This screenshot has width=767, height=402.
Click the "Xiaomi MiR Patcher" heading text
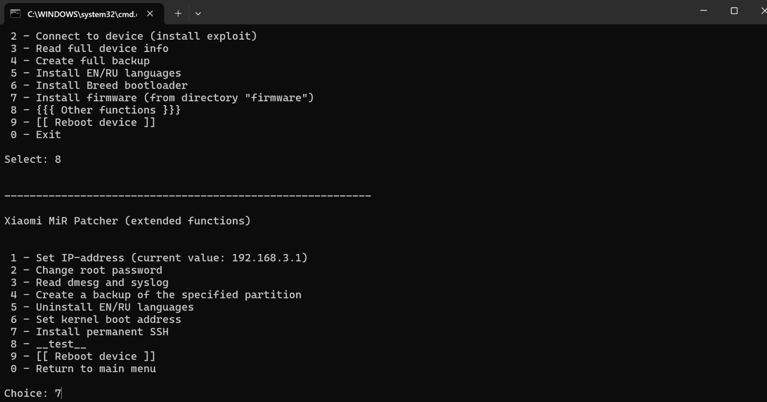[x=127, y=221]
